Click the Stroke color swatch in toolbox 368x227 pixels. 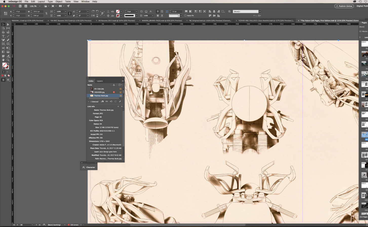tap(7, 67)
